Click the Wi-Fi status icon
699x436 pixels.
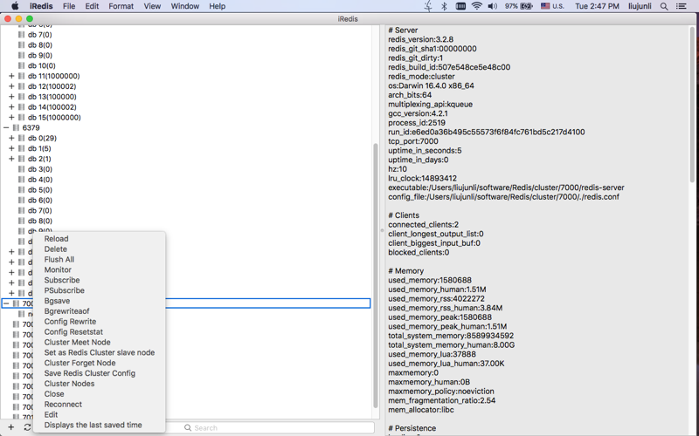coord(476,6)
